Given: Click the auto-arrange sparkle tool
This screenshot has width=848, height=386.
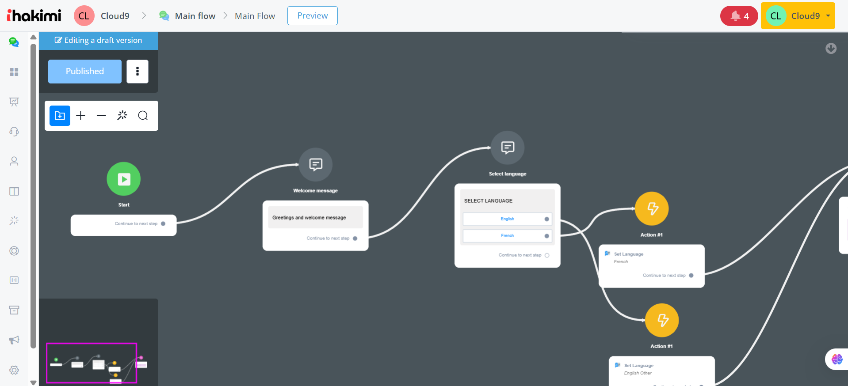Looking at the screenshot, I should (x=122, y=116).
